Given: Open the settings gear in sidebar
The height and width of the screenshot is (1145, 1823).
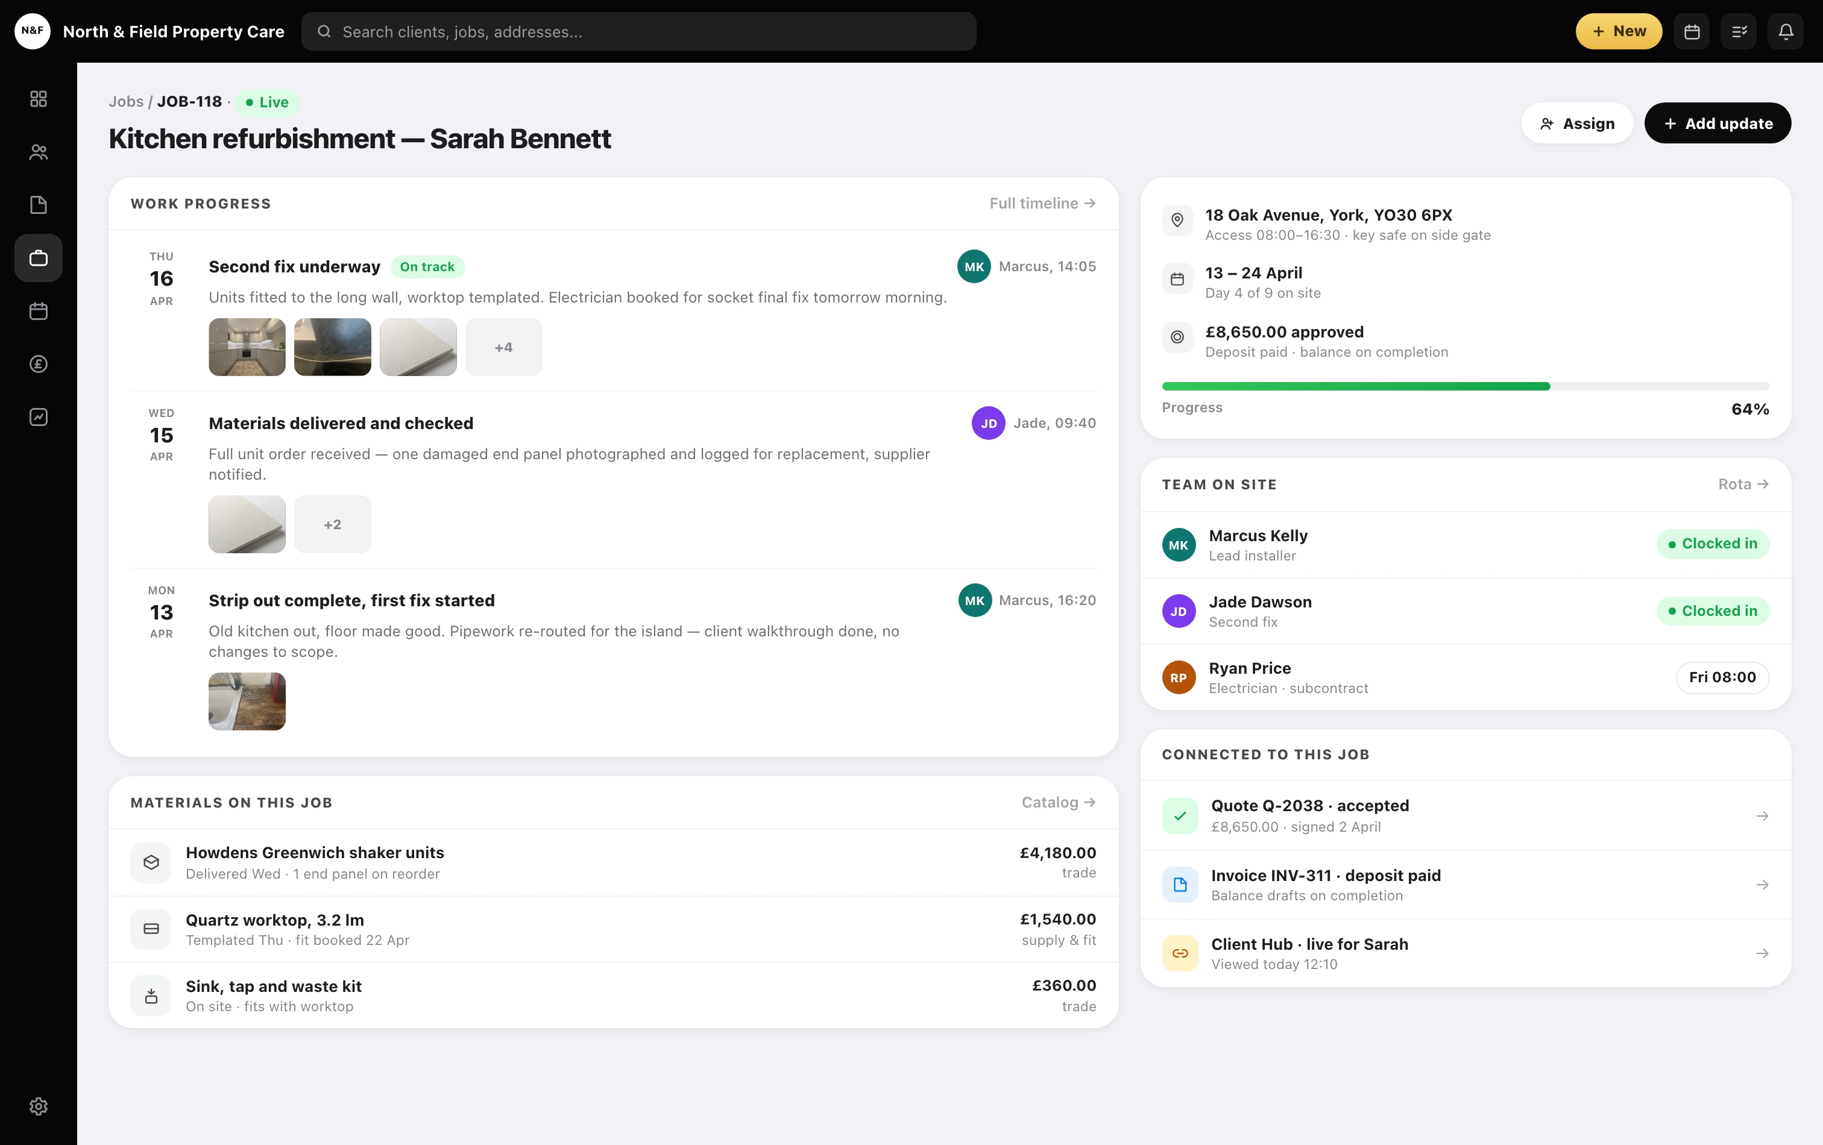Looking at the screenshot, I should 38,1106.
